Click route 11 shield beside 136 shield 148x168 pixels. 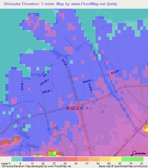point(84,126)
